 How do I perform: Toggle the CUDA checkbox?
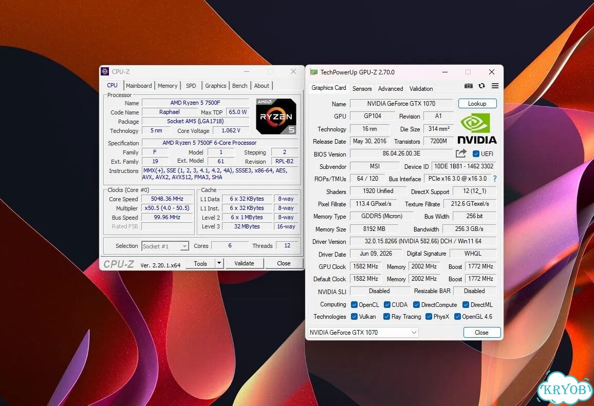(x=387, y=304)
